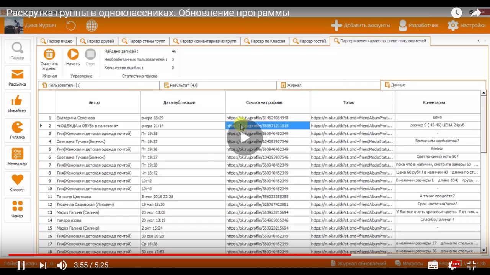Screen dimensions: 490x275
Task: Click Очистить журнал trash icon
Action: click(x=49, y=55)
